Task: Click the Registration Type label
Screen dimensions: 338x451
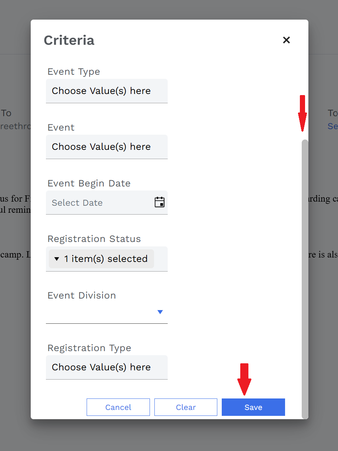Action: pos(89,348)
